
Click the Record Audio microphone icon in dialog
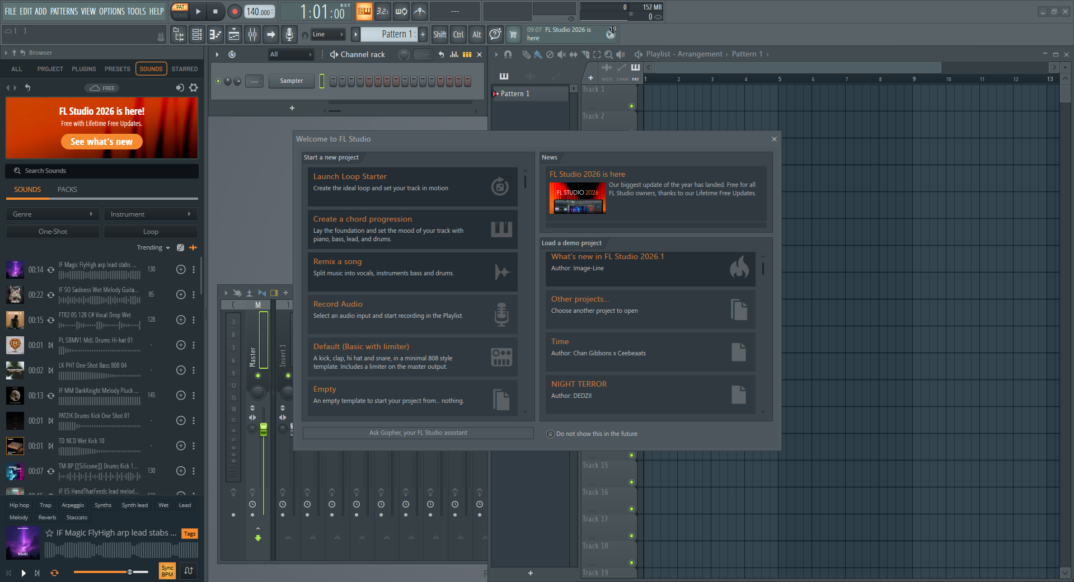click(x=501, y=314)
